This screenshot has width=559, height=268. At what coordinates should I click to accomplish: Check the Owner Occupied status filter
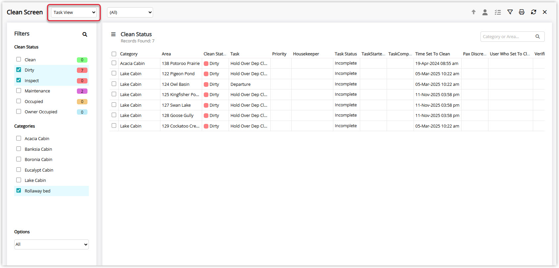[x=19, y=112]
